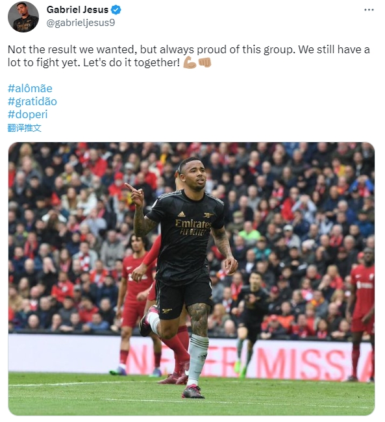
Task: Click the Emirates Fly Better sponsor logo
Action: click(193, 227)
